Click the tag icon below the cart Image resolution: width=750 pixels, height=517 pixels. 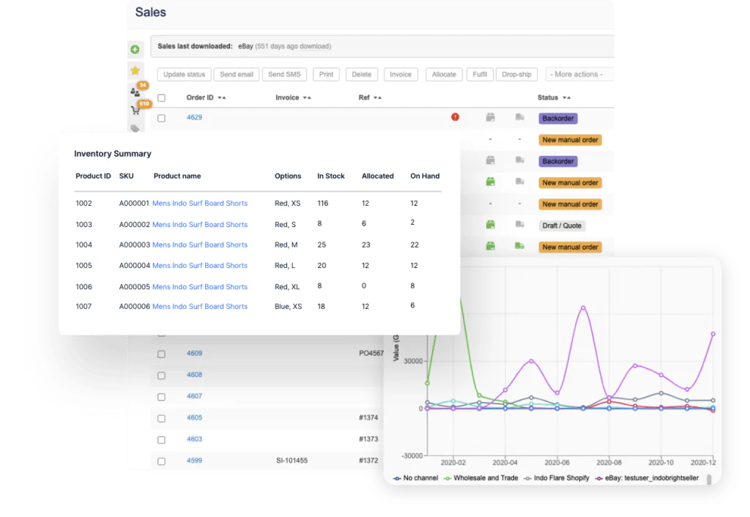pos(135,128)
